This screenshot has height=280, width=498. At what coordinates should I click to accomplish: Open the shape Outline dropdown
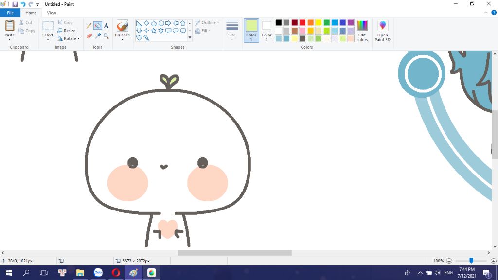coord(207,23)
